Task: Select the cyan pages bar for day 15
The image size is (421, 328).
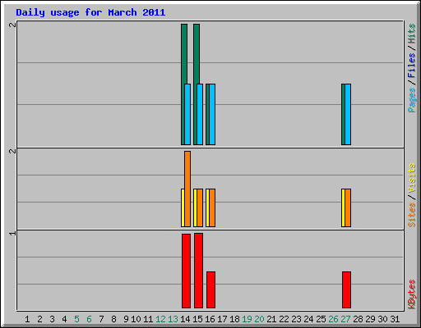Action: coord(200,114)
